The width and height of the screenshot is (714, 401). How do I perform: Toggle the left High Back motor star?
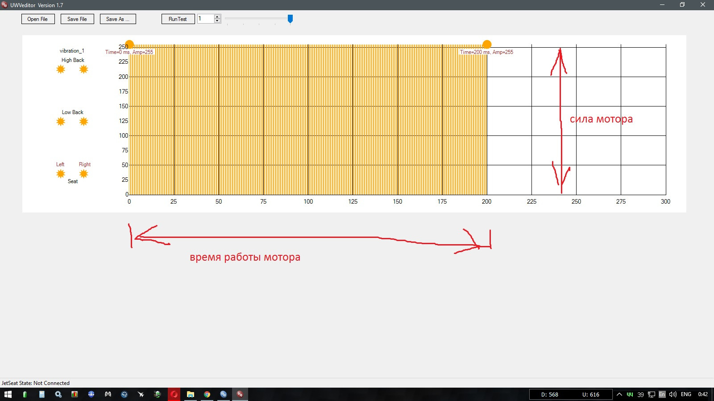[61, 69]
